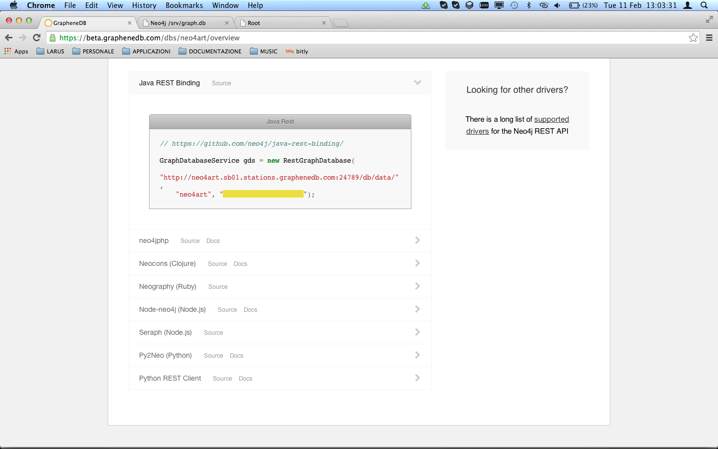Image resolution: width=718 pixels, height=449 pixels.
Task: Click the green SSL padlock icon
Action: [x=52, y=38]
